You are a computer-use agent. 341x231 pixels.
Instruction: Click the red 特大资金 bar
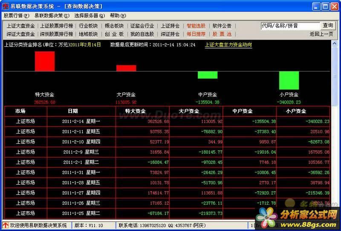(45, 61)
